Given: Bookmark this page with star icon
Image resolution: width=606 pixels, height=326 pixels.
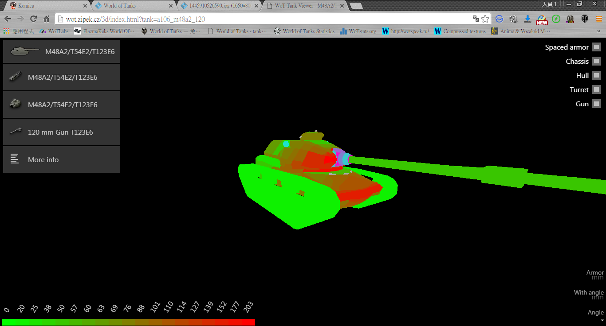Looking at the screenshot, I should (x=485, y=19).
